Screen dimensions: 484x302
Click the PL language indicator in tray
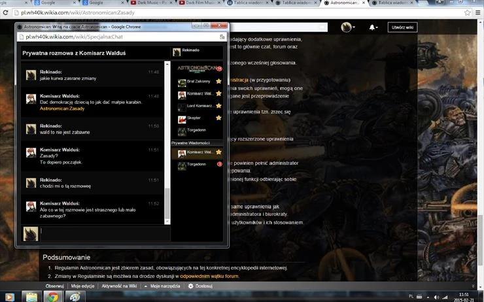[x=411, y=297]
